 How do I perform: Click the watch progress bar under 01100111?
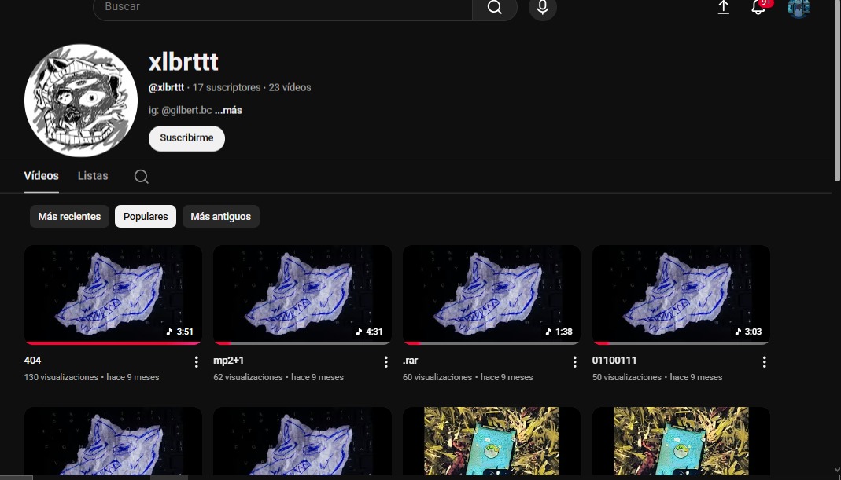(x=681, y=343)
